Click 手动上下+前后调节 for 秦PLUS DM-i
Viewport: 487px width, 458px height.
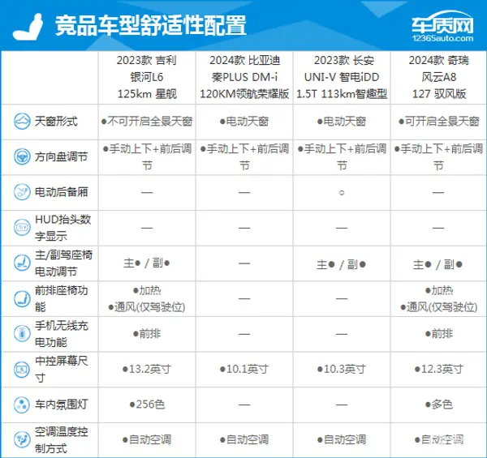click(244, 157)
